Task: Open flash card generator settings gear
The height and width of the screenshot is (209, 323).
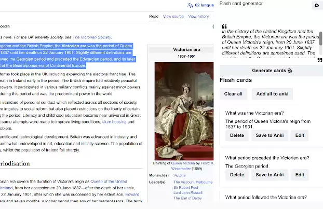Action: [x=317, y=5]
